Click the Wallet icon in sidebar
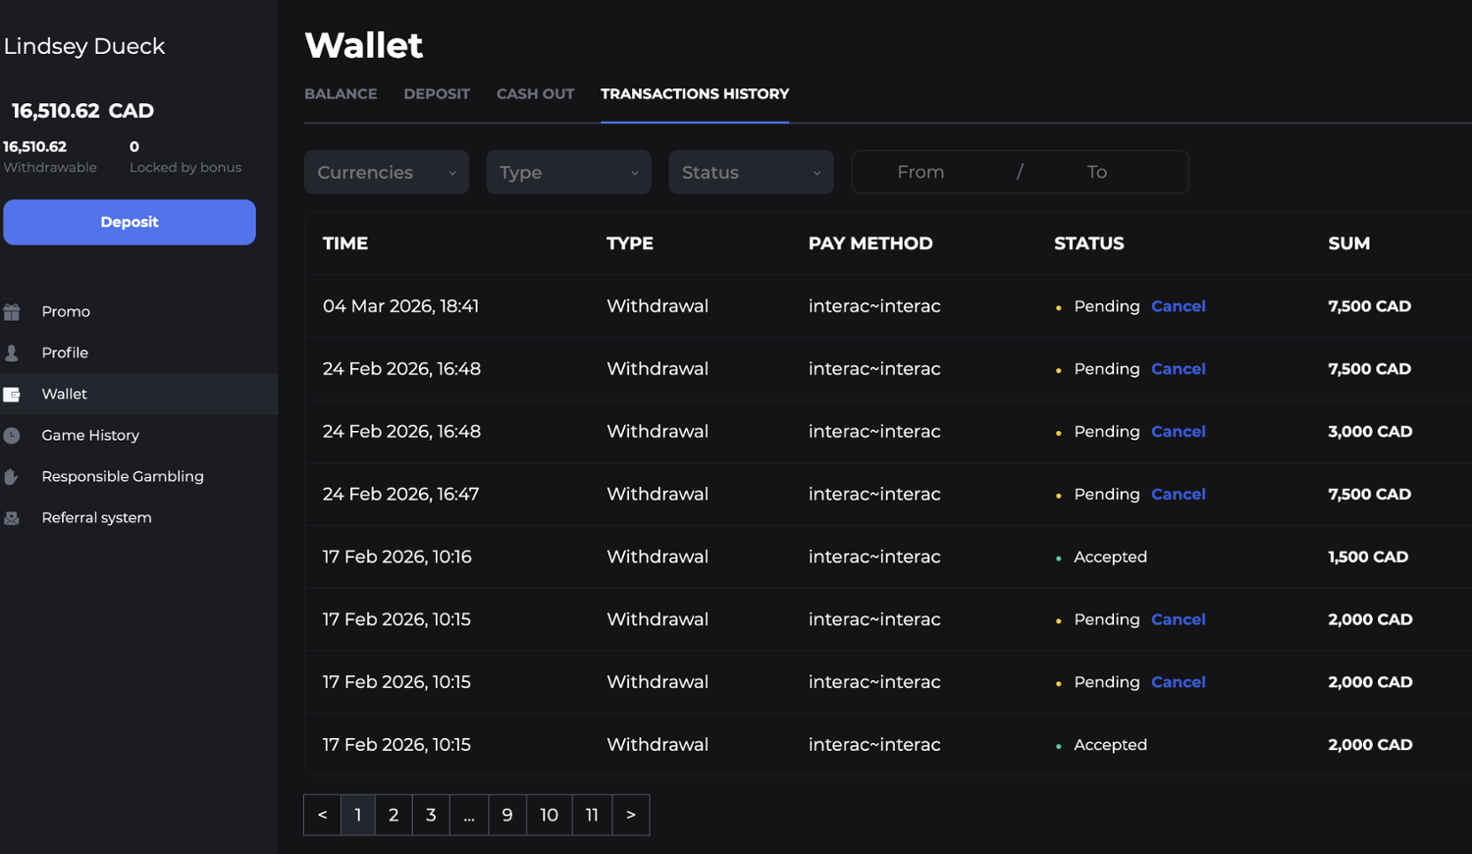Viewport: 1472px width, 854px height. (12, 395)
